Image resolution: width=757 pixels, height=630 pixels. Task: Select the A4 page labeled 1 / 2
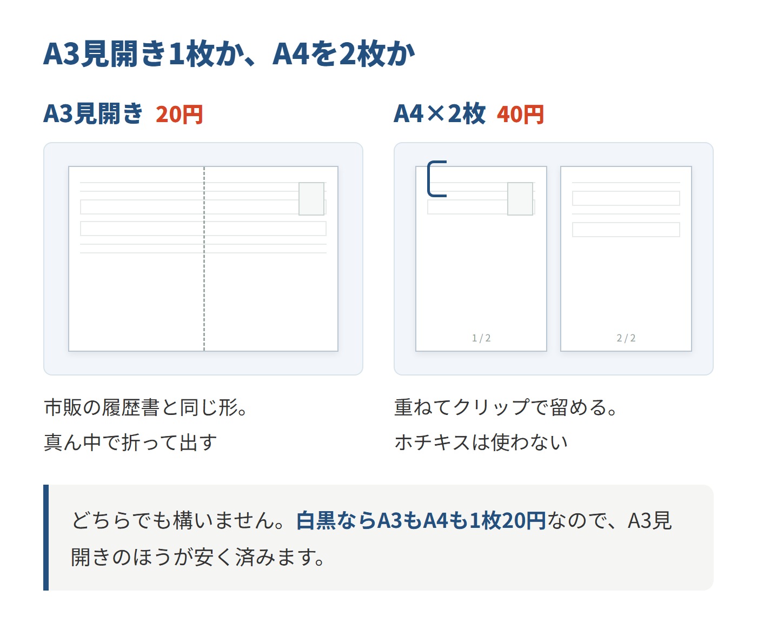481,259
